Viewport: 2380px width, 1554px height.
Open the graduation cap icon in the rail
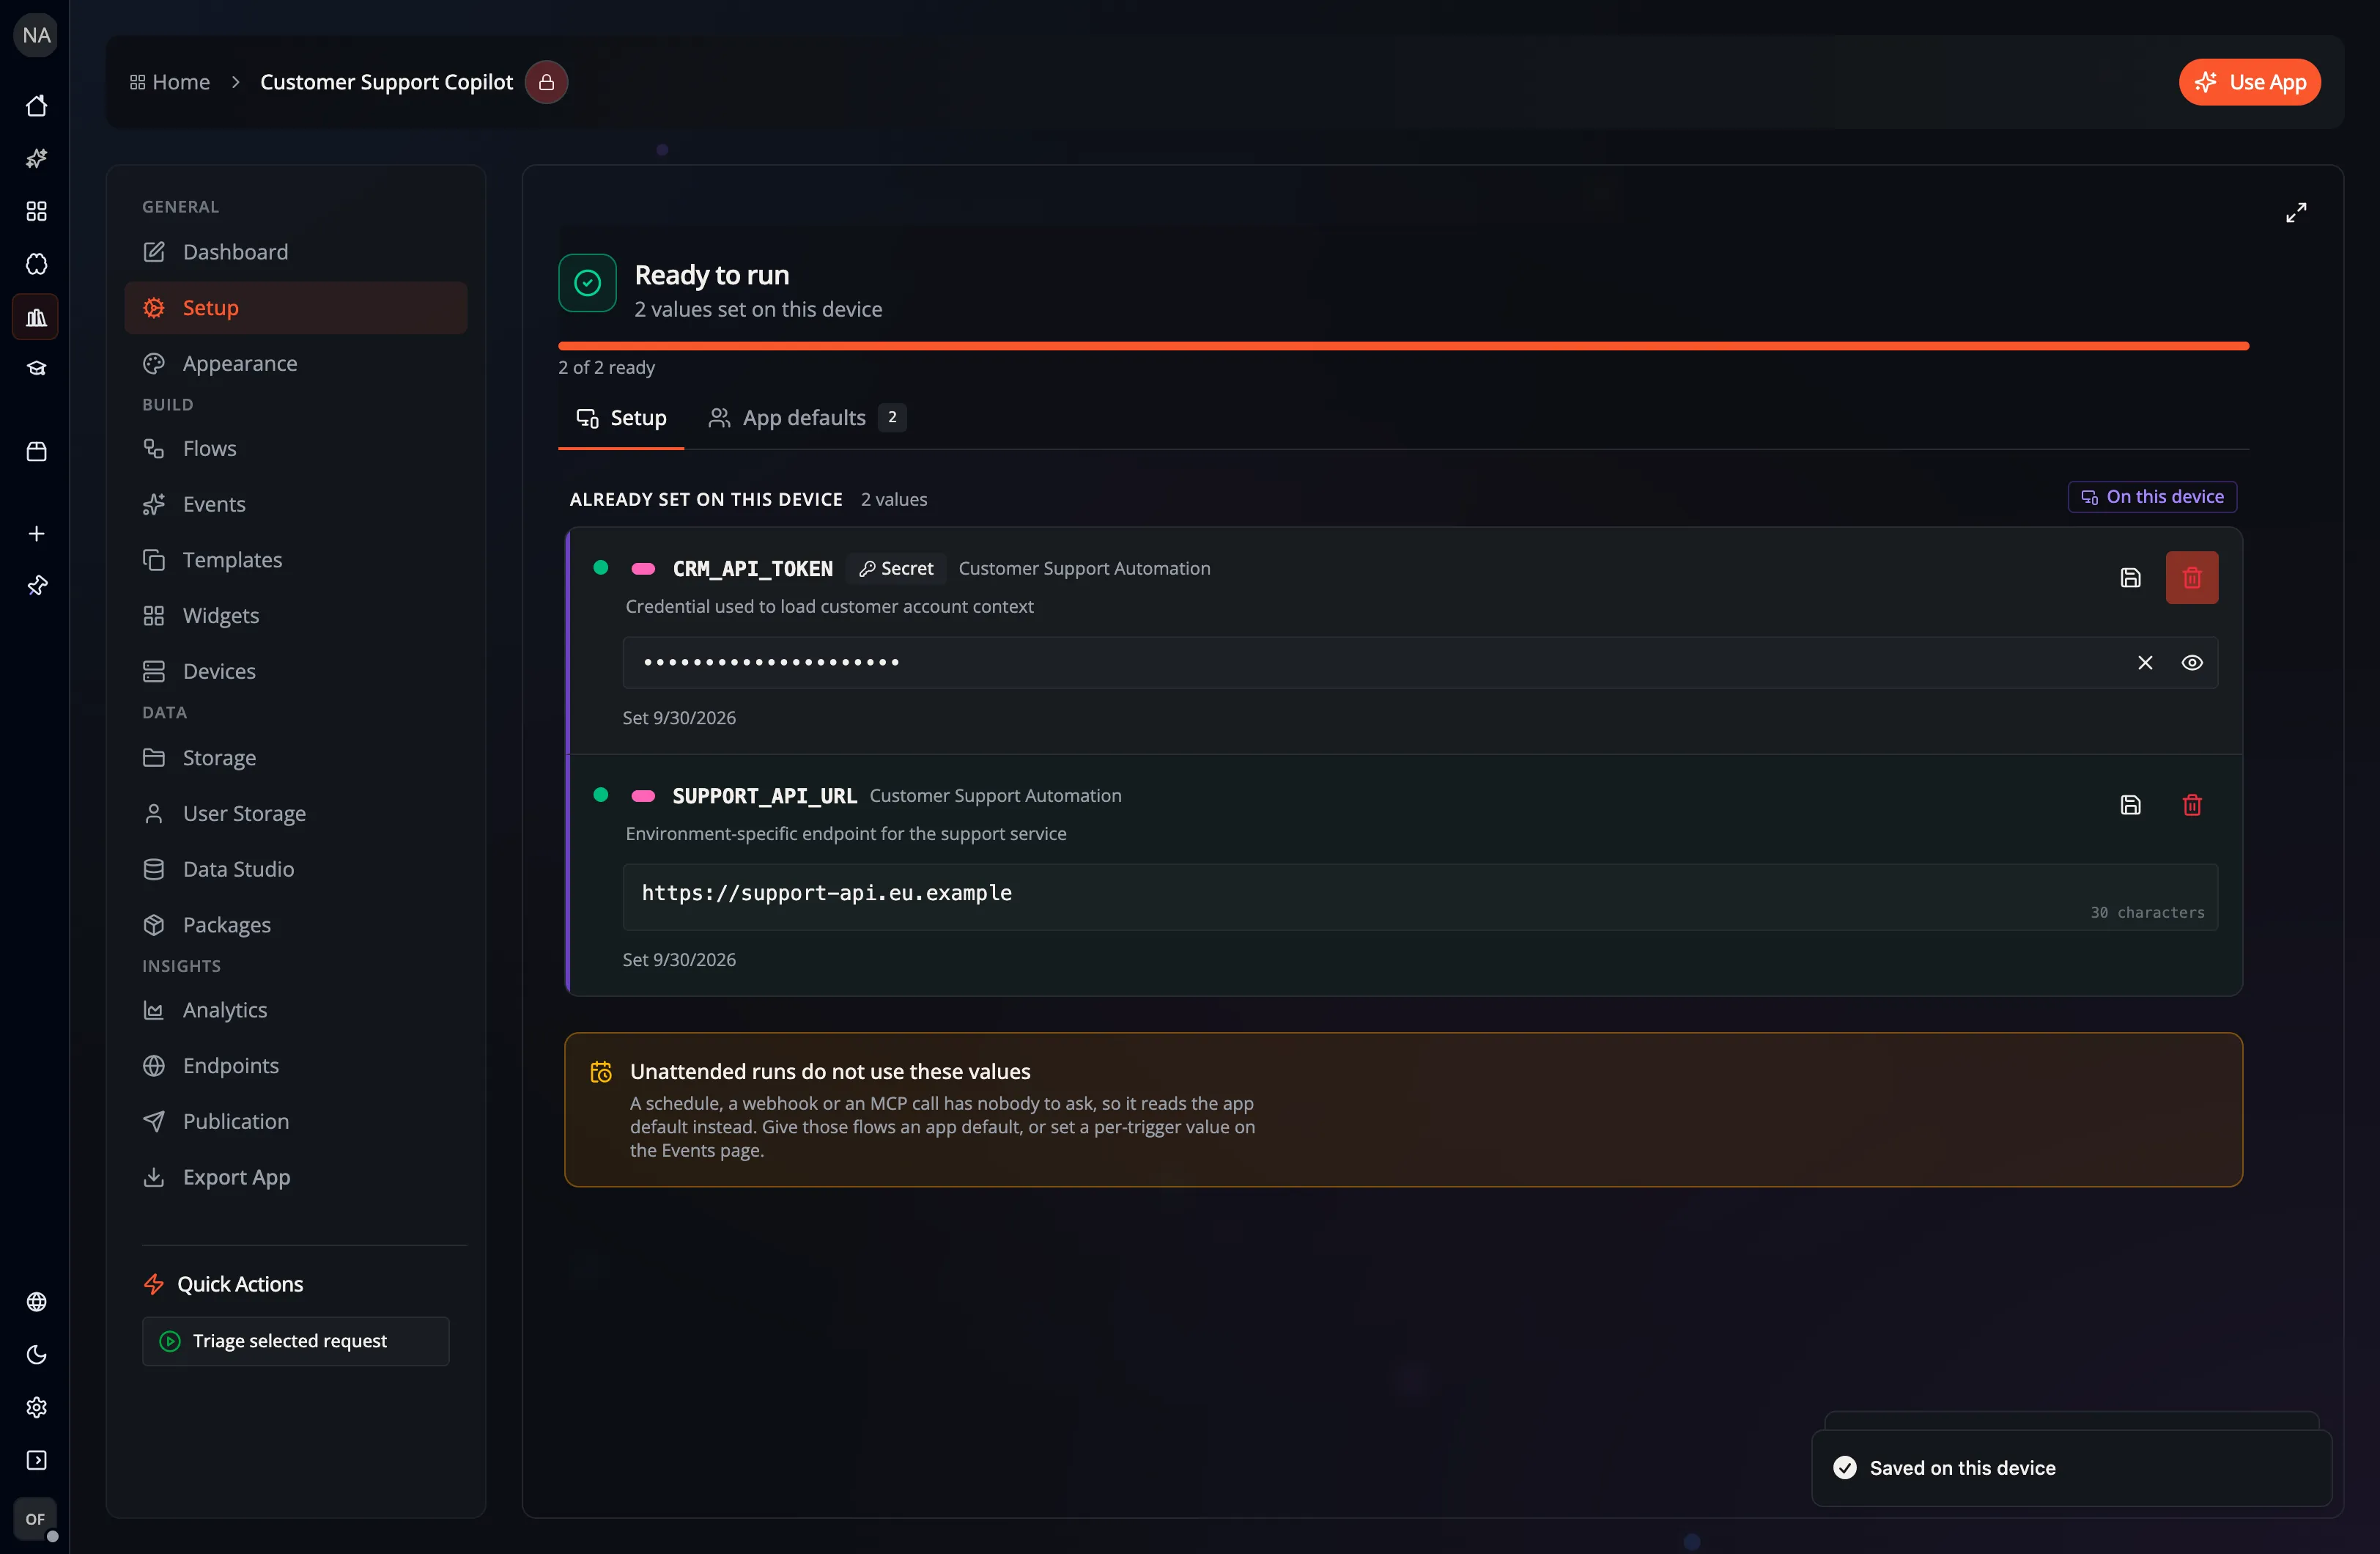[x=36, y=369]
